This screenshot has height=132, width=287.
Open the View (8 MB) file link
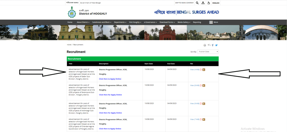(x=195, y=85)
